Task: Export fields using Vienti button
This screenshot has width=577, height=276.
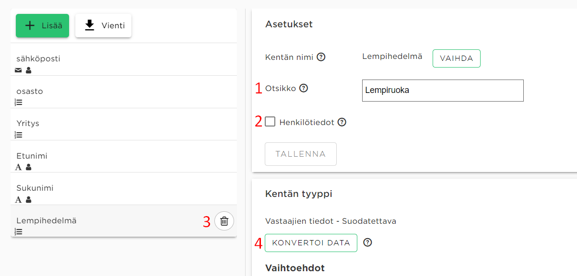Action: [104, 26]
